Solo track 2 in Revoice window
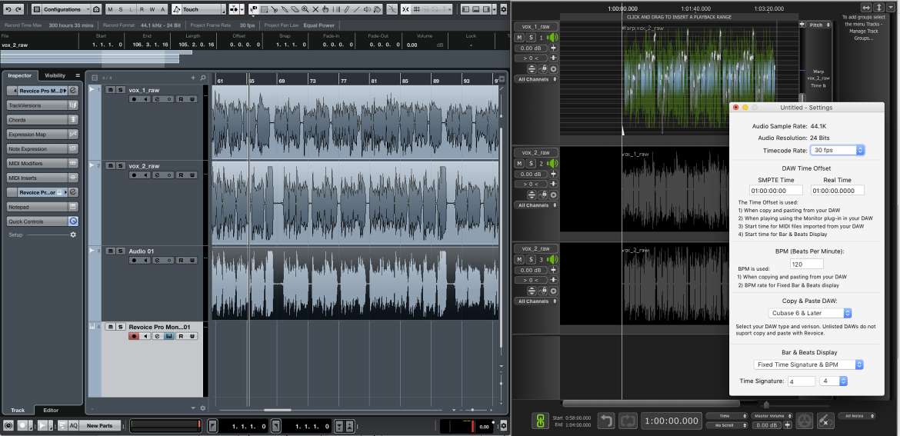This screenshot has height=436, width=900. (531, 165)
